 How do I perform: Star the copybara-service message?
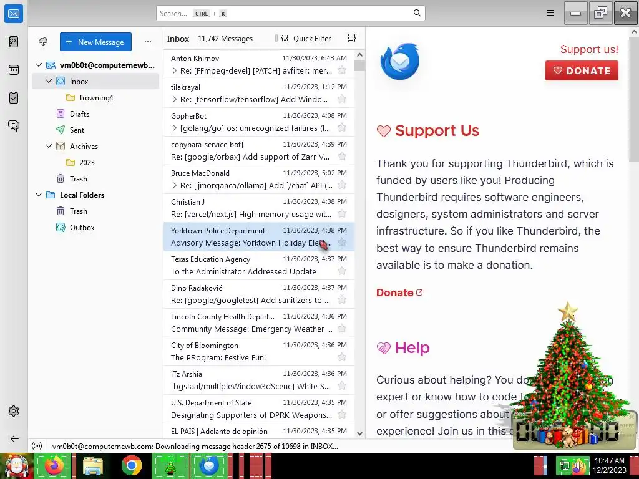click(x=342, y=157)
